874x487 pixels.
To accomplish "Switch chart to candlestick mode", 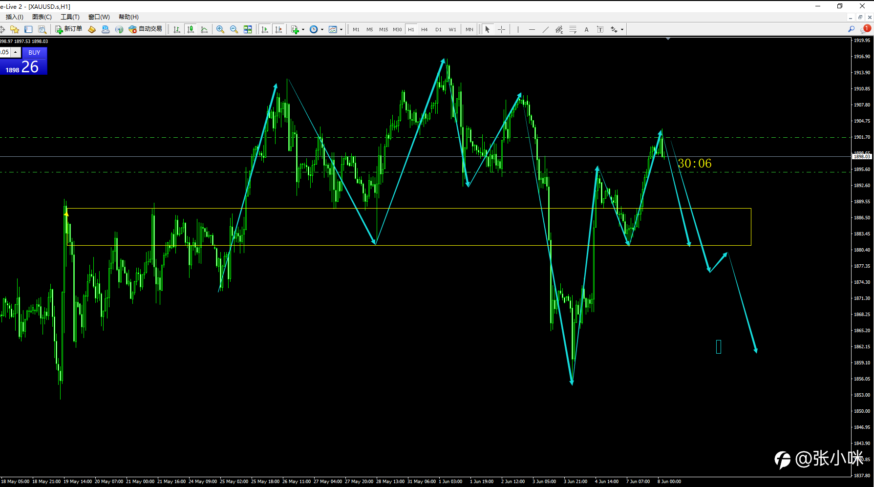I will pos(191,29).
